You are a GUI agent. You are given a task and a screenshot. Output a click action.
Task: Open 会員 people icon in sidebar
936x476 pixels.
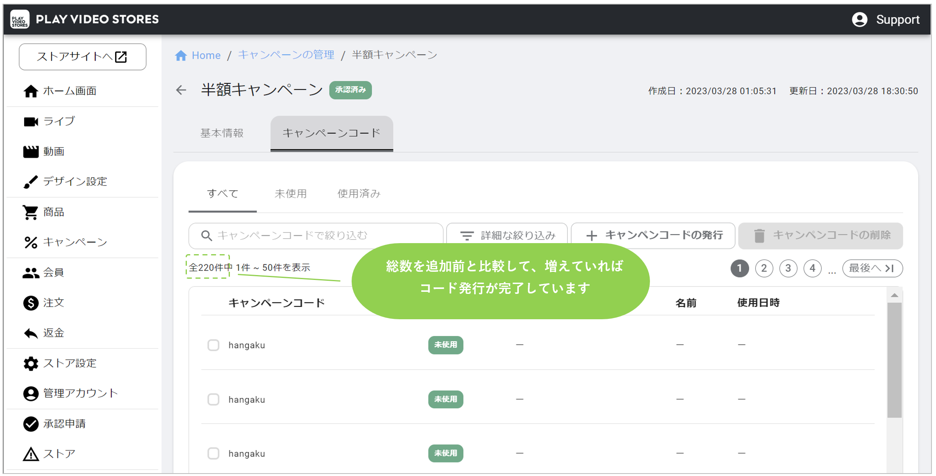point(31,273)
